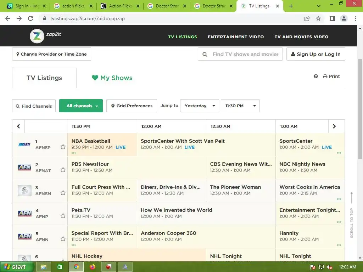Click Change Provider or Time Zone
The image size is (363, 272).
pyautogui.click(x=51, y=54)
